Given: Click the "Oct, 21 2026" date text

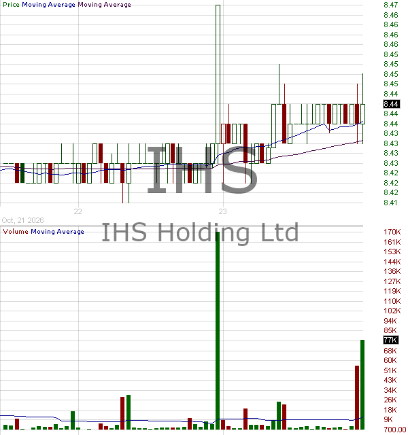Looking at the screenshot, I should 22,220.
